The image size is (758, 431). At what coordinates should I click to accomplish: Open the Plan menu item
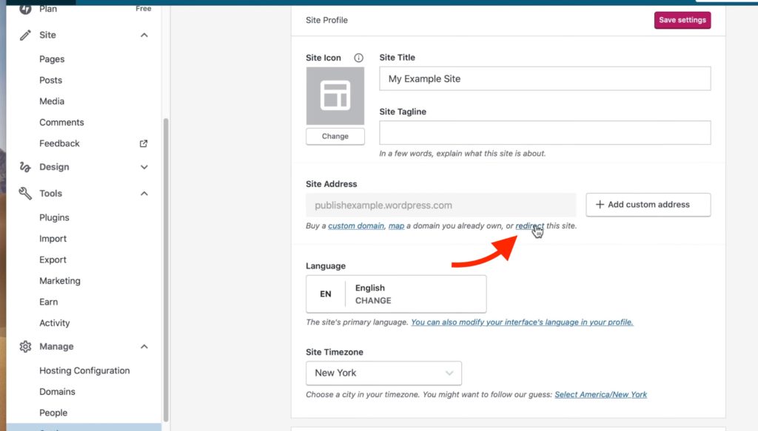pyautogui.click(x=48, y=9)
